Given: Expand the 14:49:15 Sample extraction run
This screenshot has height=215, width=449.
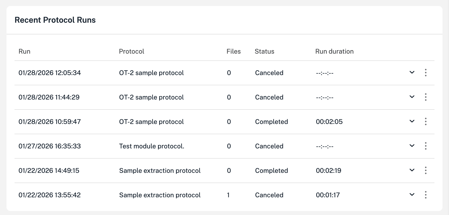Looking at the screenshot, I should [411, 170].
